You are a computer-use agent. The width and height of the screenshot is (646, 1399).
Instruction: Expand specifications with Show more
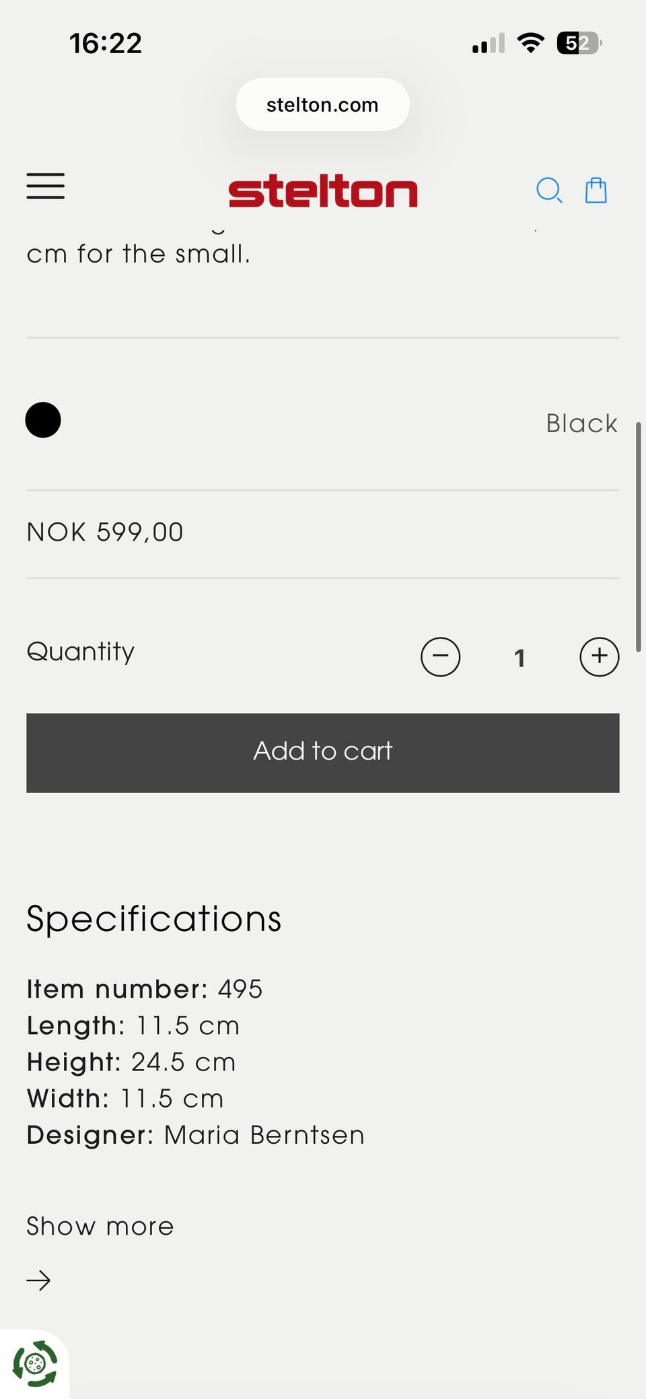[100, 1226]
